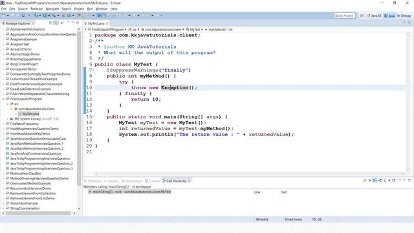Expand the AddElementInCollection project
The image size is (414, 233).
coord(3,29)
